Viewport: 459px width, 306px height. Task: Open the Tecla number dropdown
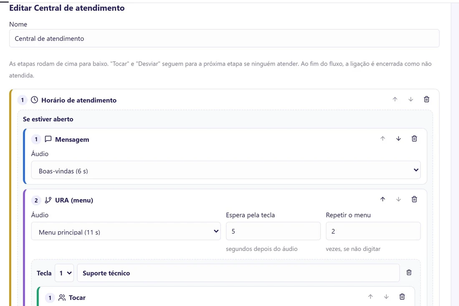coord(64,273)
